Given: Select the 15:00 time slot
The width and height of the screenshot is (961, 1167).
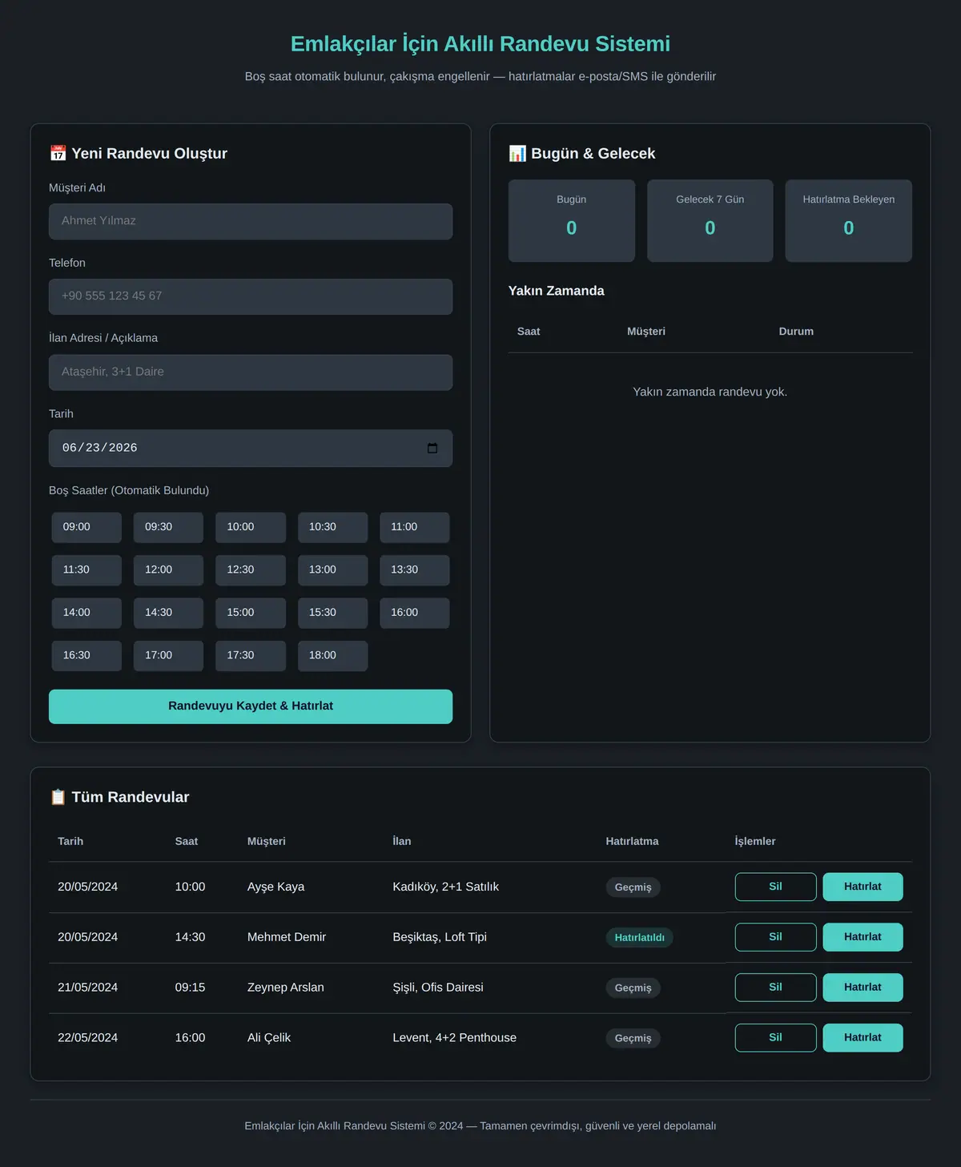Looking at the screenshot, I should coord(251,613).
